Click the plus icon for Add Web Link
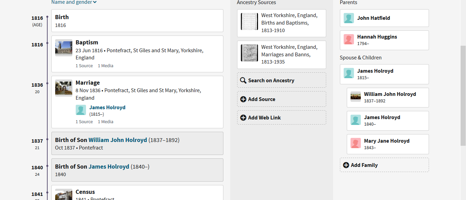Image resolution: width=466 pixels, height=200 pixels. coord(243,118)
